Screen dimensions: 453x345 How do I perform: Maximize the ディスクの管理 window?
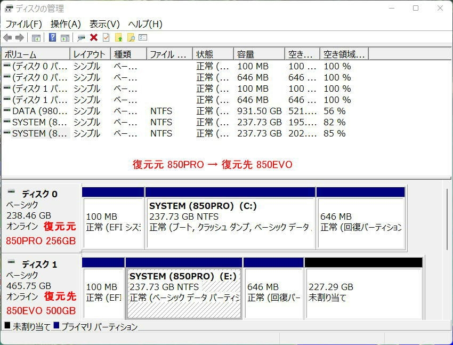pyautogui.click(x=416, y=8)
